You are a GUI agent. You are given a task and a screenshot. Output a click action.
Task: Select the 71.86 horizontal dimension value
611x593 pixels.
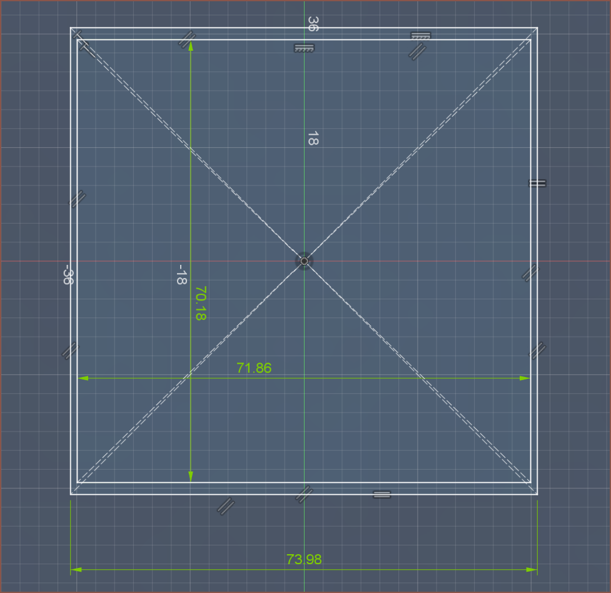point(254,368)
